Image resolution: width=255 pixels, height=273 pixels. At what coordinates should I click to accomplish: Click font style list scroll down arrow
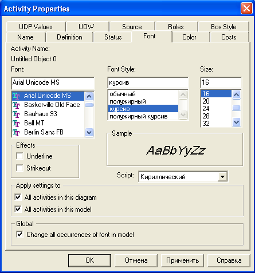(x=183, y=114)
